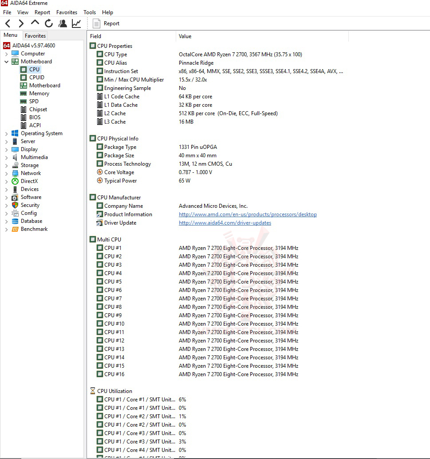Select the CPU #16 row

point(197,374)
